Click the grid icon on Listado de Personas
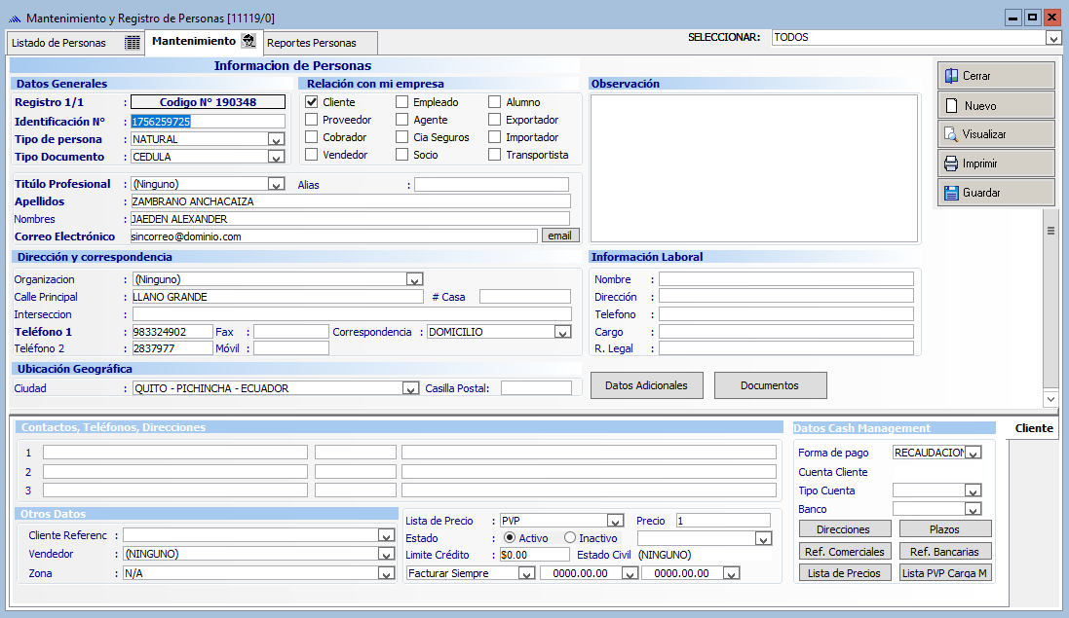1069x618 pixels. tap(133, 43)
